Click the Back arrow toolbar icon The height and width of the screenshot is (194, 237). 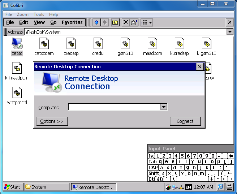96,22
